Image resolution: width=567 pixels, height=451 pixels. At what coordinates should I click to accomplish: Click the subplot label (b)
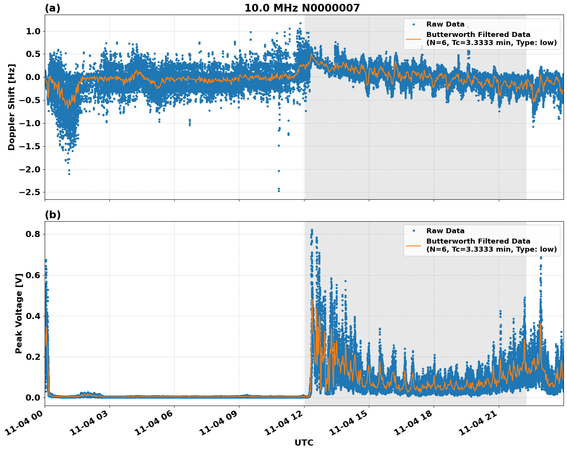pos(53,214)
